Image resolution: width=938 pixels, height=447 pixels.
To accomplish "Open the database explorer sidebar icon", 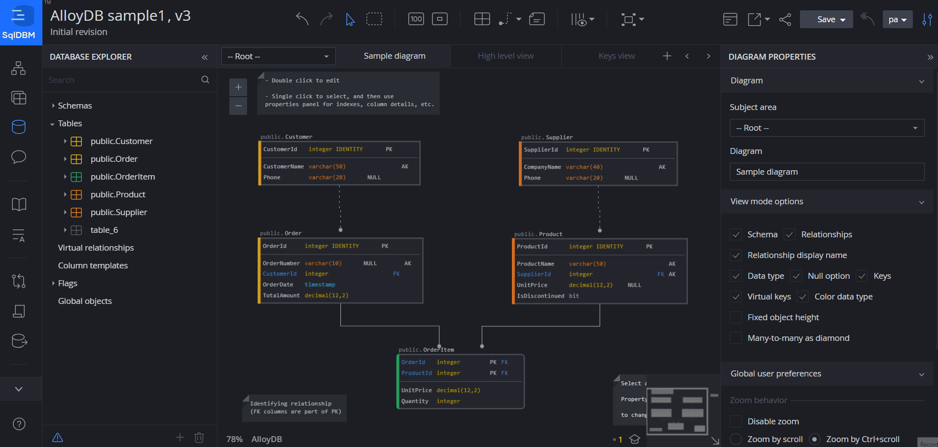I will tap(19, 127).
